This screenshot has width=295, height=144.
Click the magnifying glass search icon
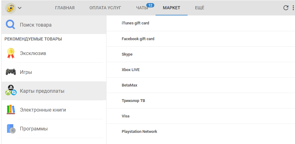[x=10, y=25]
